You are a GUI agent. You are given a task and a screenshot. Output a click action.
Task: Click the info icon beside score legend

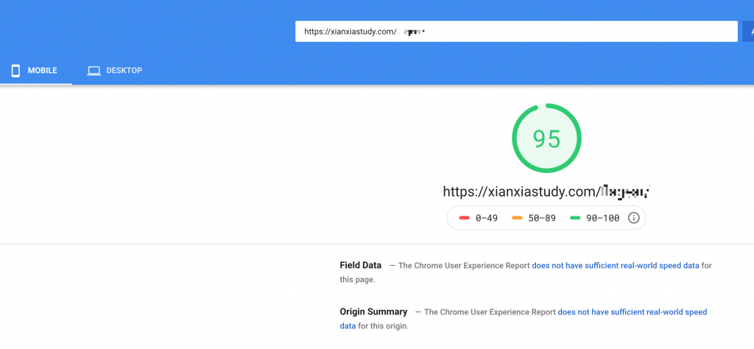pos(633,218)
